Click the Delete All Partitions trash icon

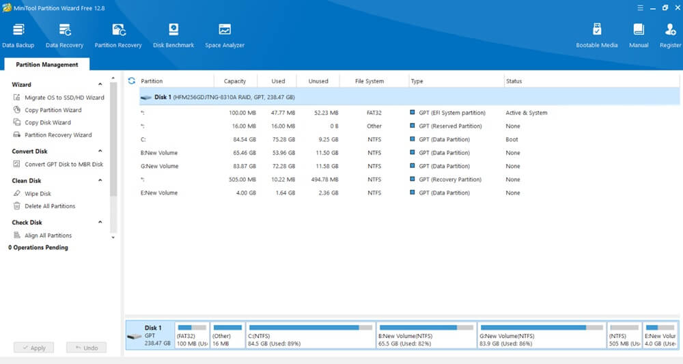point(16,206)
